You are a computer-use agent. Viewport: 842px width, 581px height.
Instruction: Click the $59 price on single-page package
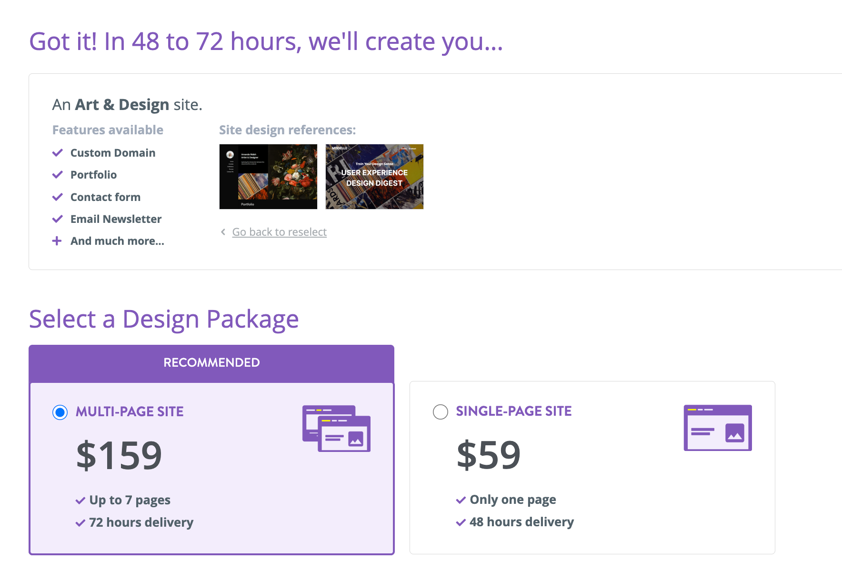point(489,455)
